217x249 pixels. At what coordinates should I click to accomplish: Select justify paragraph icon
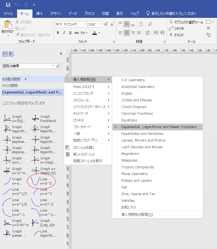(139, 33)
